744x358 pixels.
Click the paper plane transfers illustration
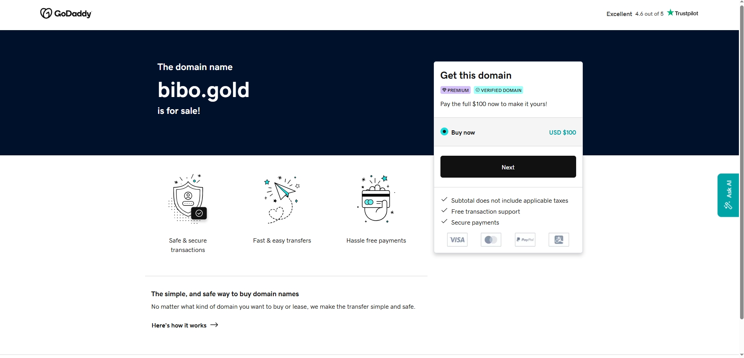coord(282,200)
